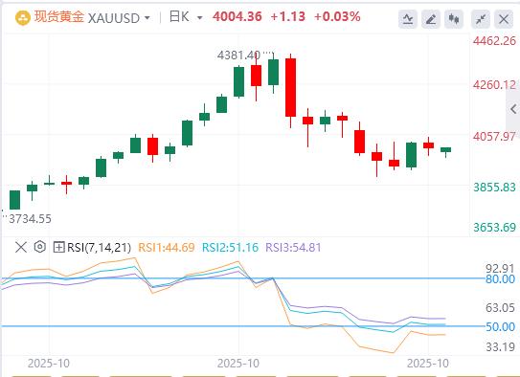Click the RSI 50.00 level label

point(500,327)
